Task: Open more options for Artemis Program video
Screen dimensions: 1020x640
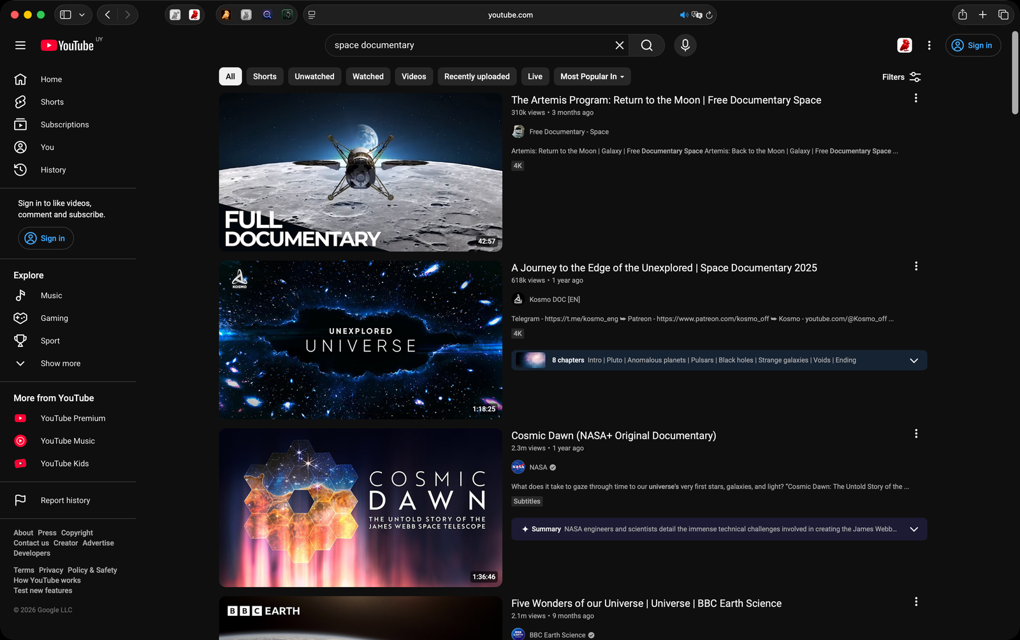Action: (916, 98)
